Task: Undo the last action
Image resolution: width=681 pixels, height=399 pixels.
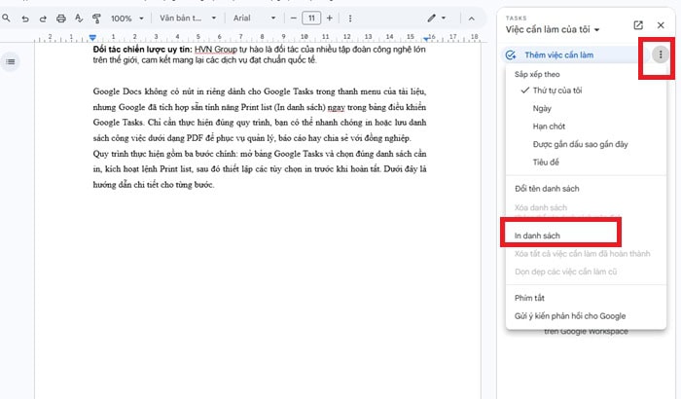Action: click(25, 18)
